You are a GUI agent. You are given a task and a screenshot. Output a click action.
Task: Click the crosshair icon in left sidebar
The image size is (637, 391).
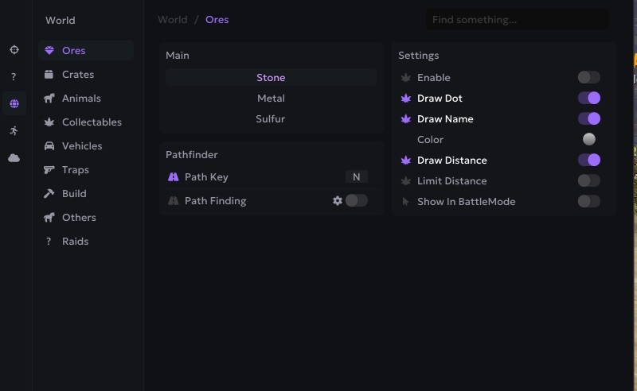pos(14,50)
